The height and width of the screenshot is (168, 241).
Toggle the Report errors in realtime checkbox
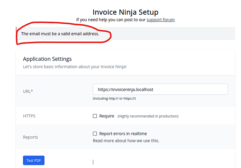pos(95,133)
